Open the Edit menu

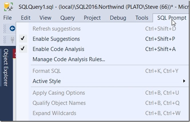tap(25, 18)
